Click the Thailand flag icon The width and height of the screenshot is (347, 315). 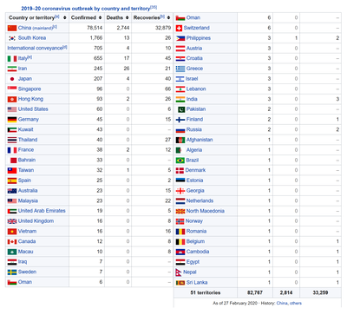[x=12, y=140]
